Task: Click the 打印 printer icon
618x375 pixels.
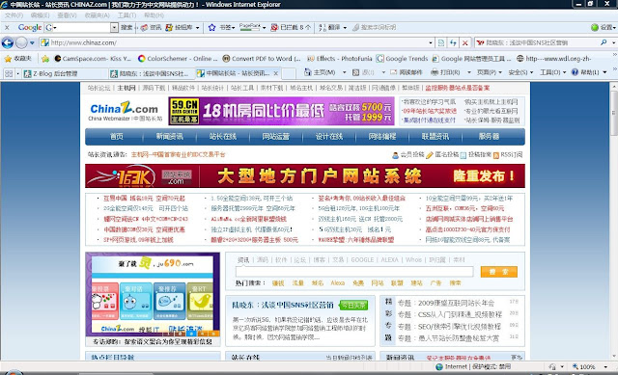Action: tap(435, 72)
